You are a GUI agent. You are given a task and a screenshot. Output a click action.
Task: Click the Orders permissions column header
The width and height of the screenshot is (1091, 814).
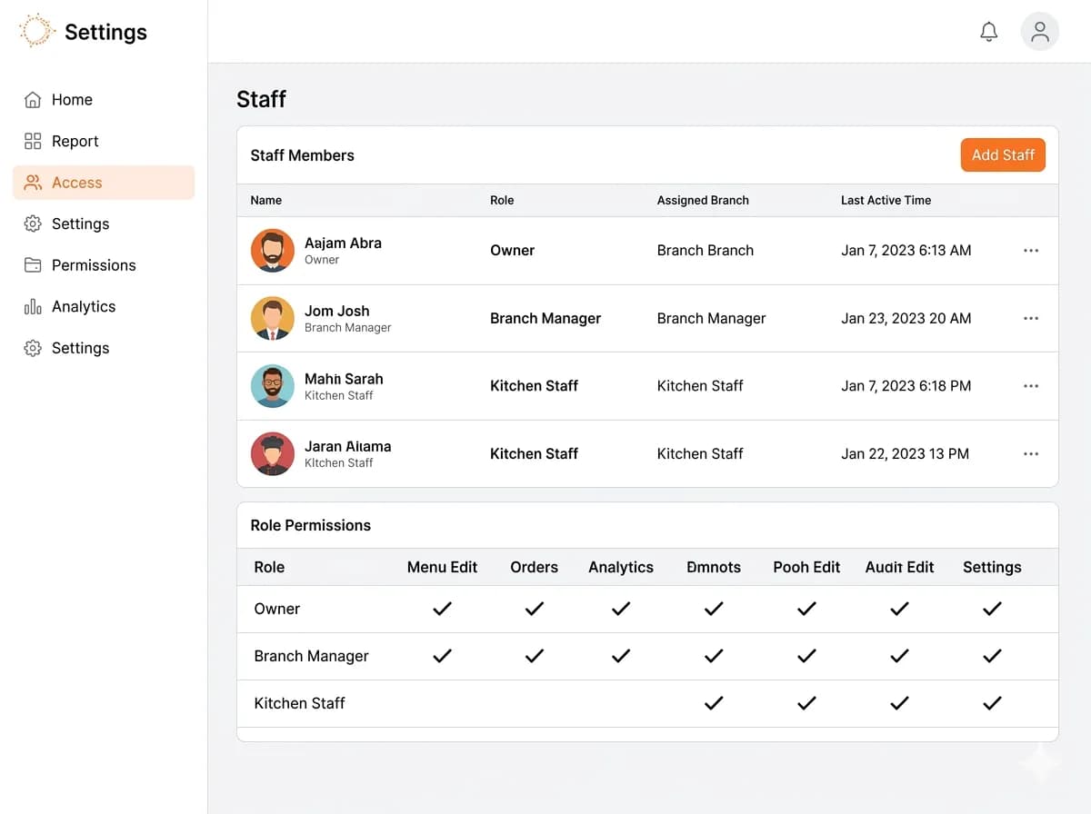[535, 567]
